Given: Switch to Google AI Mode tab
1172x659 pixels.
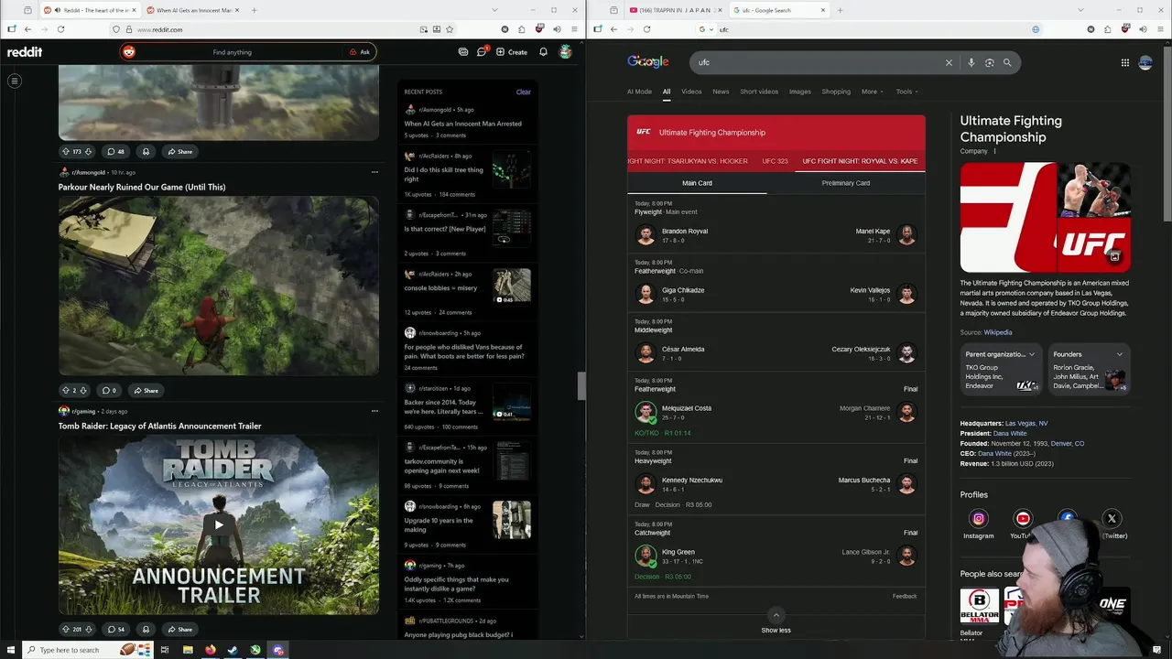Looking at the screenshot, I should coord(639,92).
